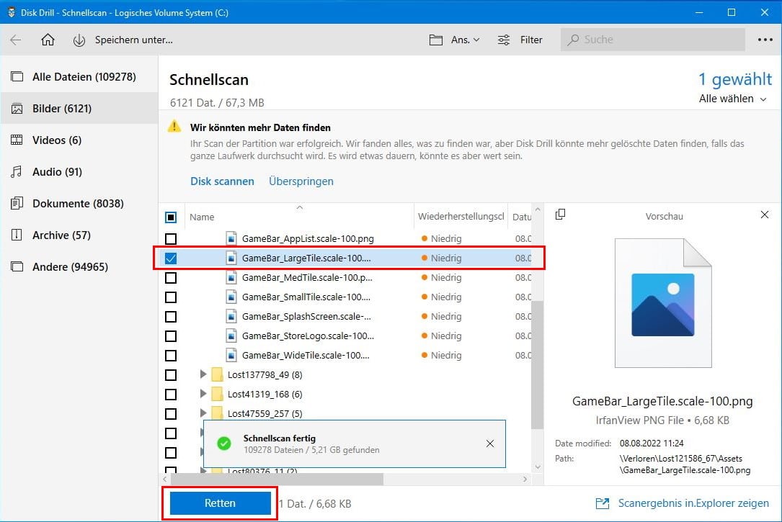
Task: Open the Filter button
Action: coord(520,40)
